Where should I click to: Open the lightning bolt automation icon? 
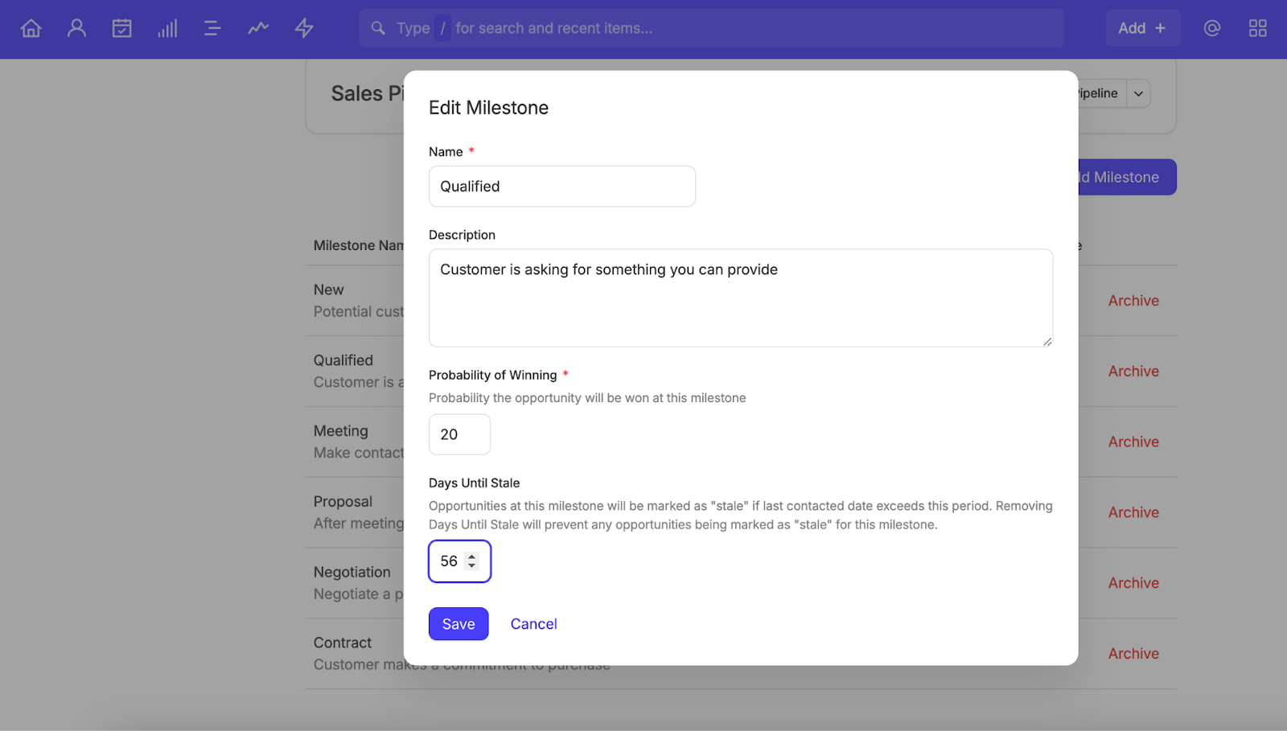(x=304, y=28)
